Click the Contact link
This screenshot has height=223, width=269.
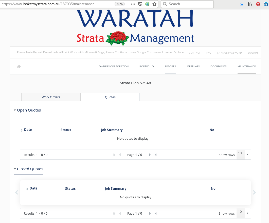tap(194, 53)
